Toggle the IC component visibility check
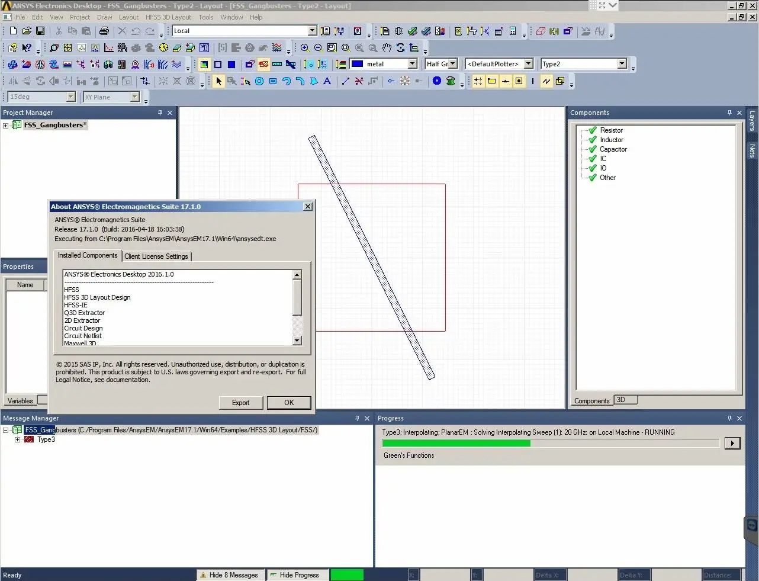This screenshot has height=581, width=759. coord(592,159)
